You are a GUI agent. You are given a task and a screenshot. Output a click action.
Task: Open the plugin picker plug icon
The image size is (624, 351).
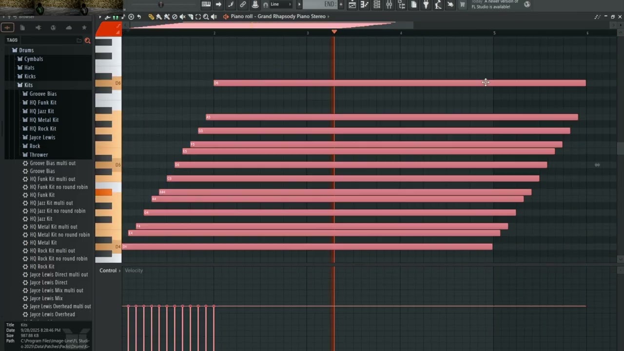tap(426, 4)
